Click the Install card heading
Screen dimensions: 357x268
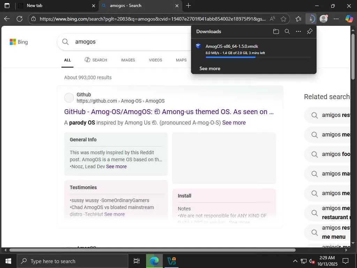184,196
